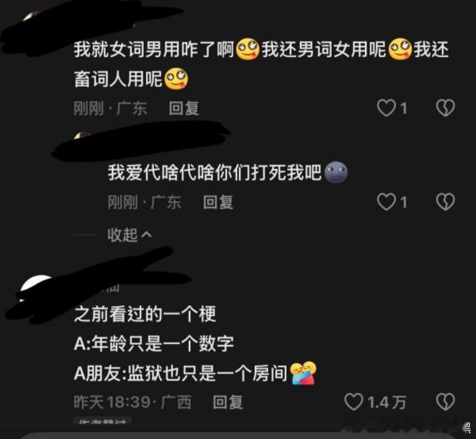Reply to the 昨天 18:39 广西 comment
Image resolution: width=476 pixels, height=439 pixels.
pyautogui.click(x=228, y=402)
